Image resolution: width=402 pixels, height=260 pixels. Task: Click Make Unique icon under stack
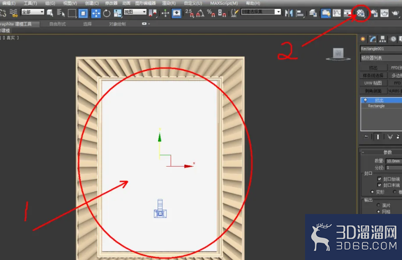coord(390,137)
